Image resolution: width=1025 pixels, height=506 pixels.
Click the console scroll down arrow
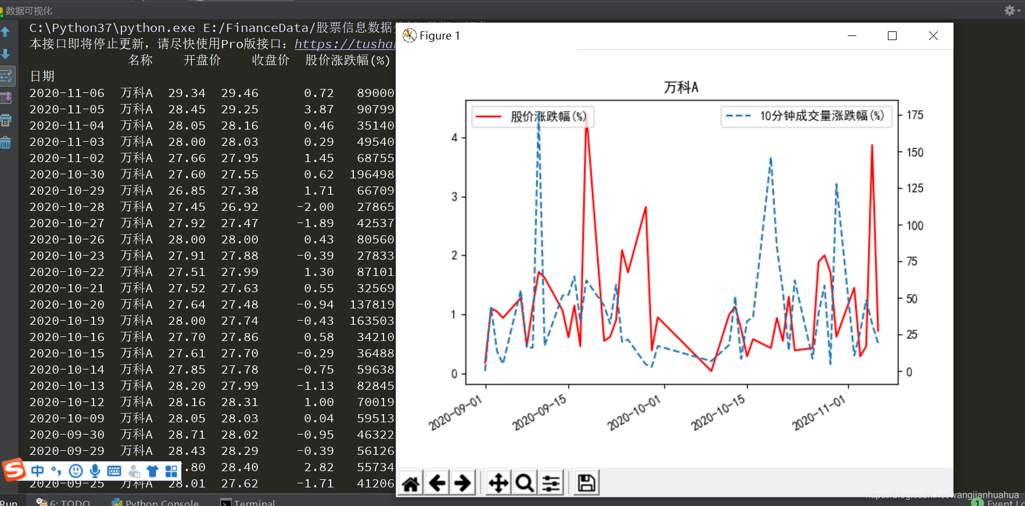tap(6, 54)
